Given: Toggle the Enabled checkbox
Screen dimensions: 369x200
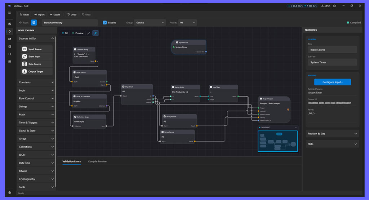Looking at the screenshot, I should (x=105, y=23).
